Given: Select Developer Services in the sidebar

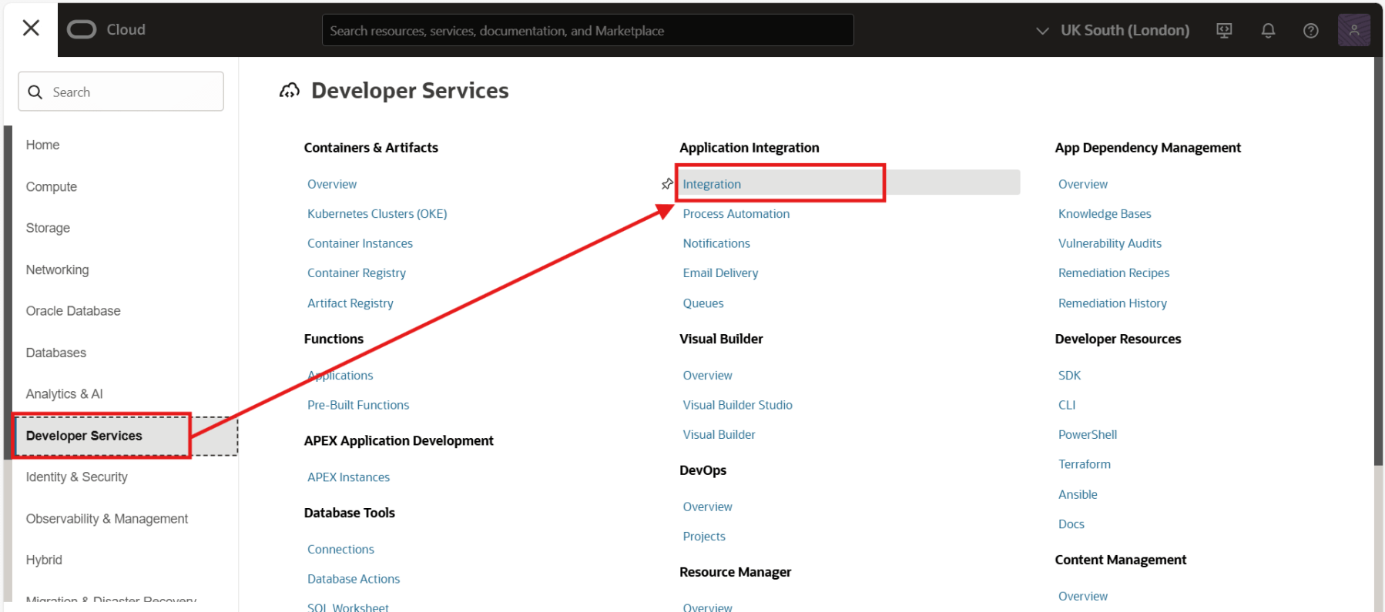Looking at the screenshot, I should [84, 436].
